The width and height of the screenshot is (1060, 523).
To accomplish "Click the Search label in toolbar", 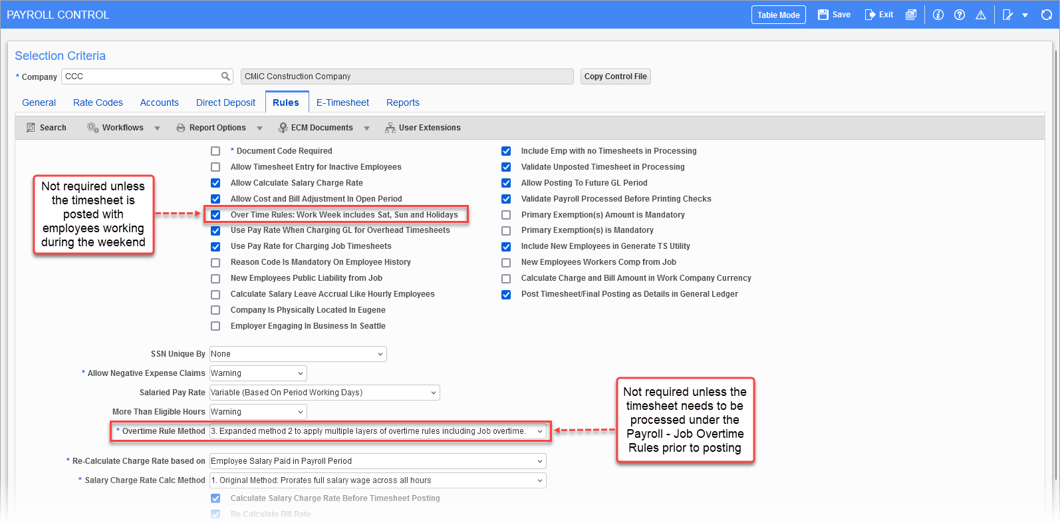I will 53,128.
